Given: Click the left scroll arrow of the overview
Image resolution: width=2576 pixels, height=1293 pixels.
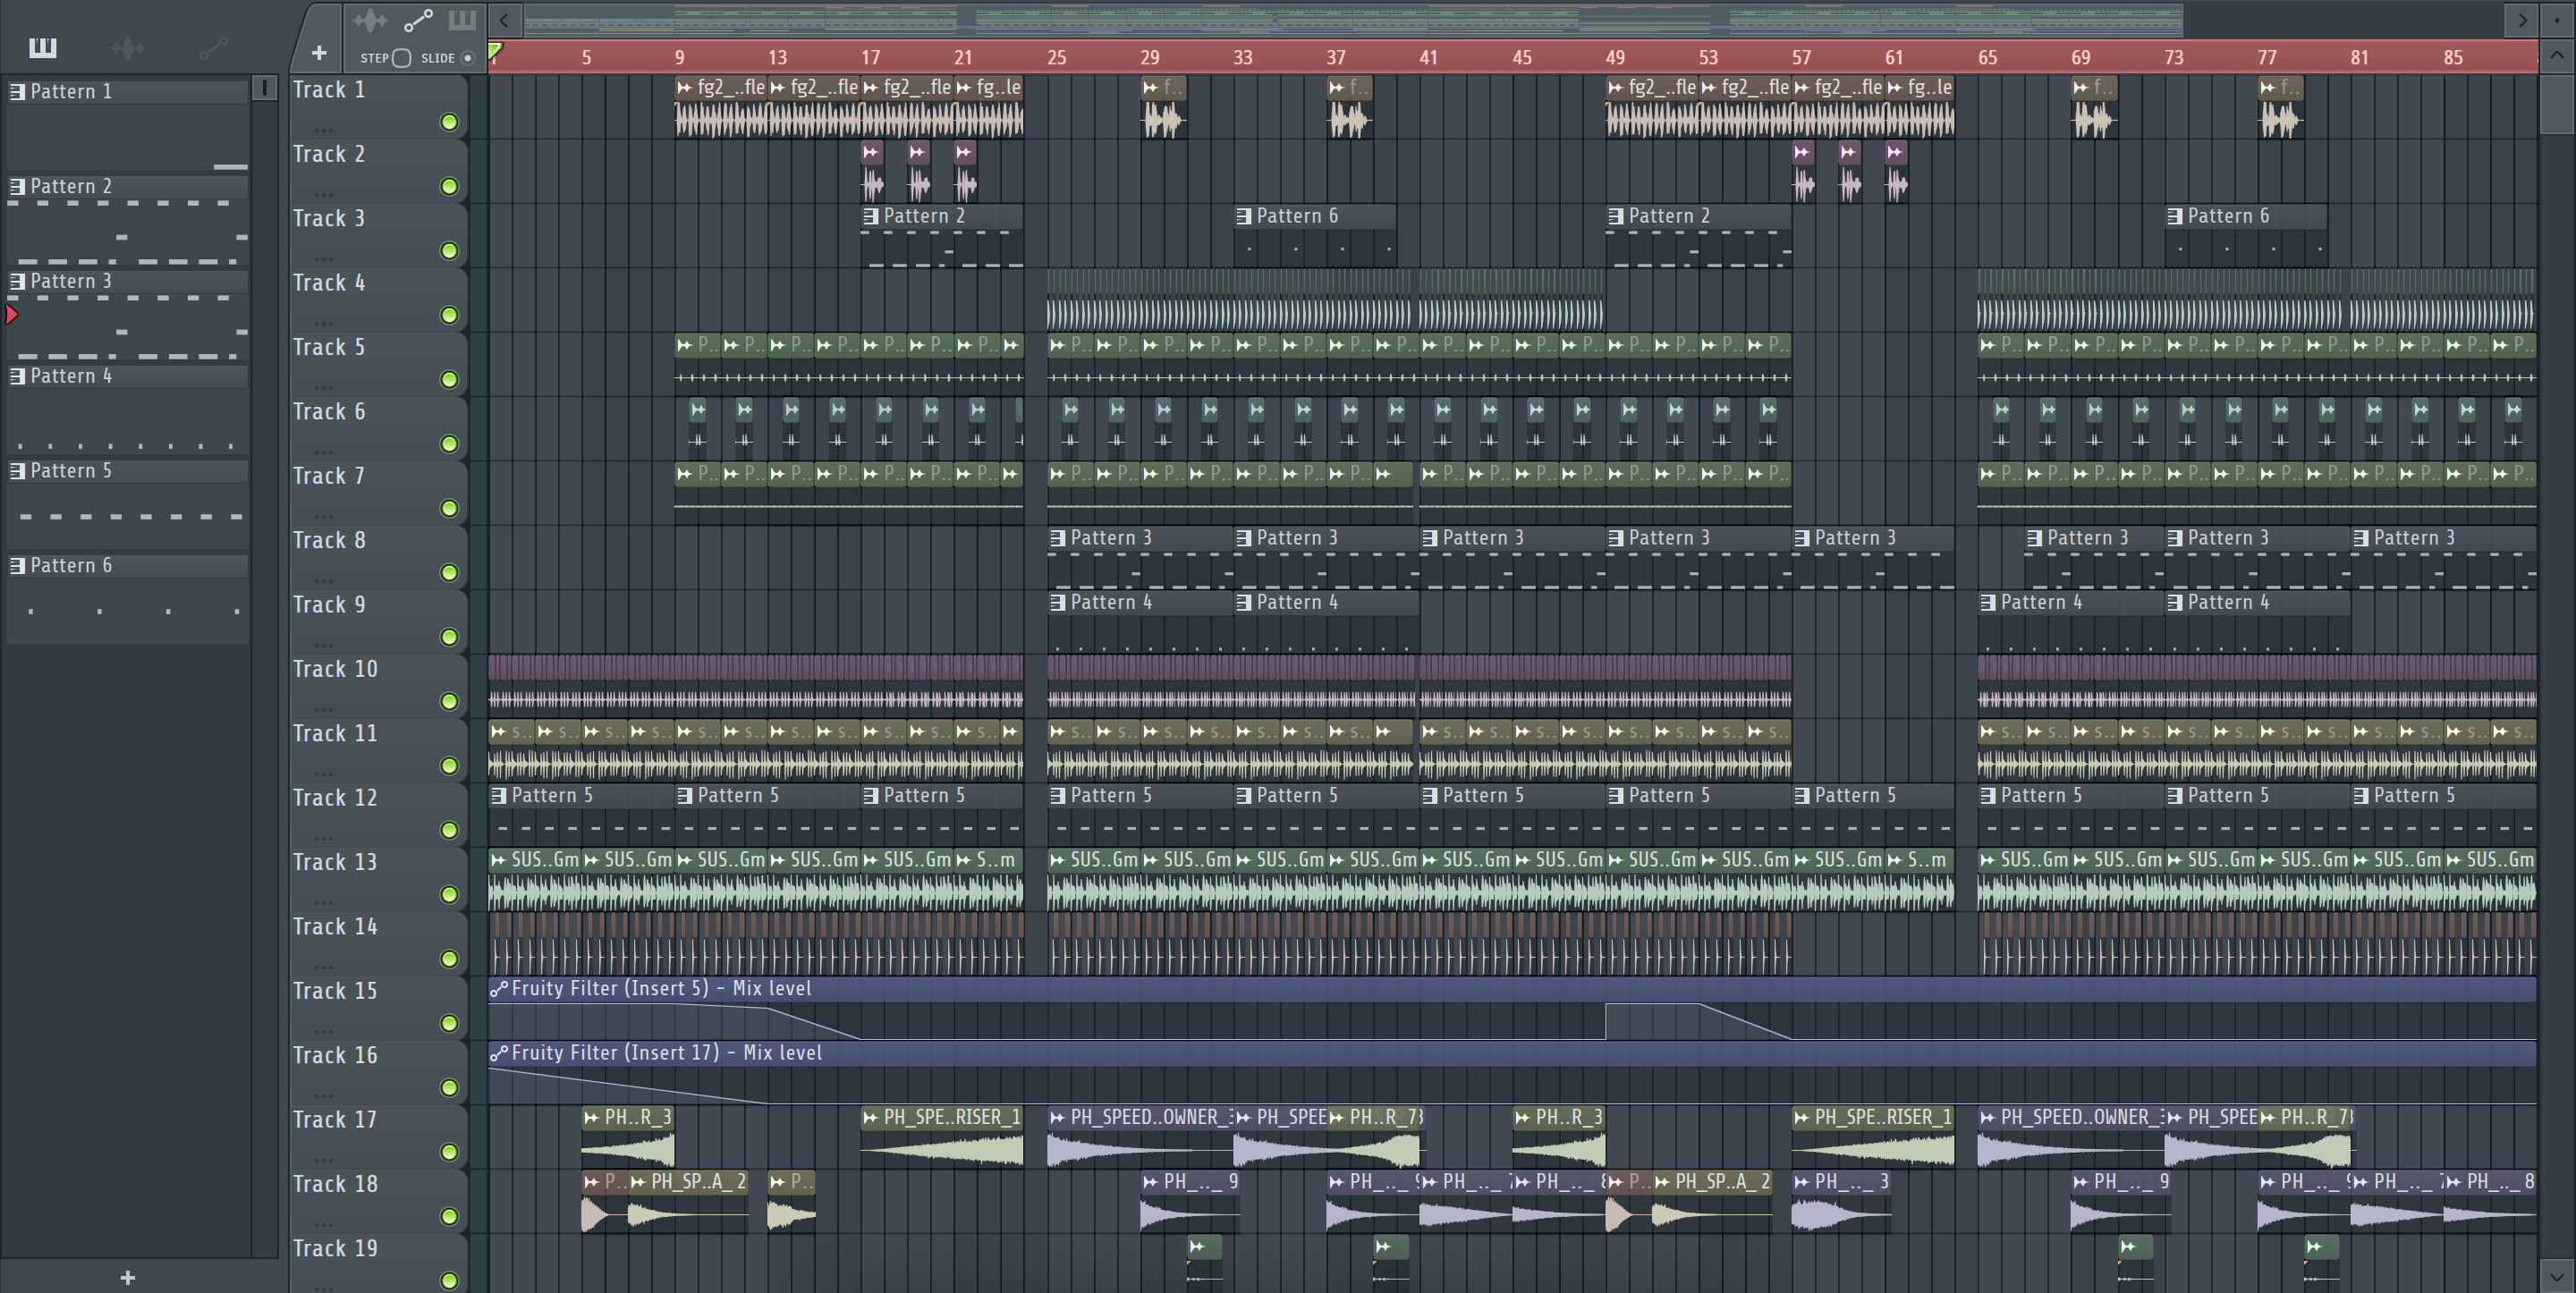Looking at the screenshot, I should 504,20.
